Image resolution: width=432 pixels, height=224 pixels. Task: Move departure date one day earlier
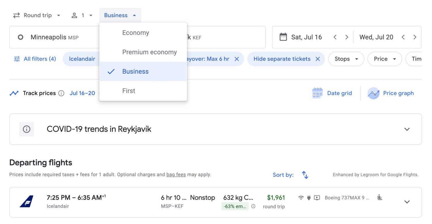(x=335, y=37)
